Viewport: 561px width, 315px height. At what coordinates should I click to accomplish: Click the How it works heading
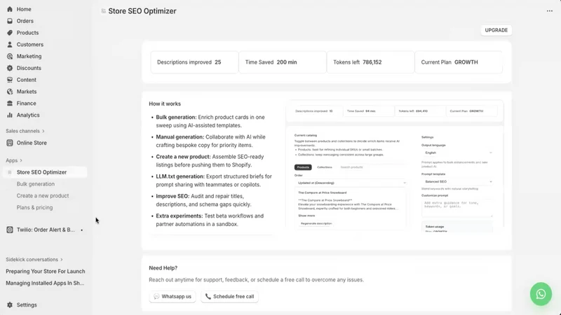point(165,104)
